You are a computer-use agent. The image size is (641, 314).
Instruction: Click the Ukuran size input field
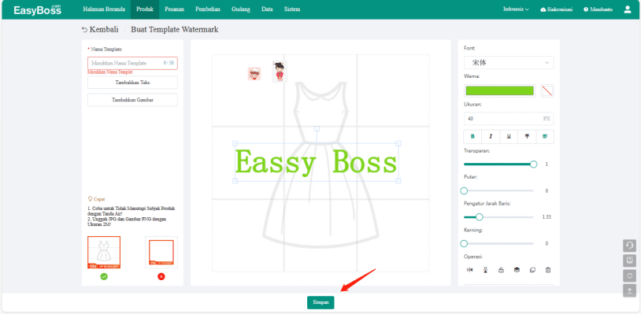click(509, 119)
